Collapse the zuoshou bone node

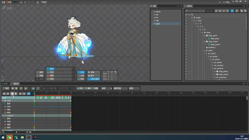(x=213, y=68)
